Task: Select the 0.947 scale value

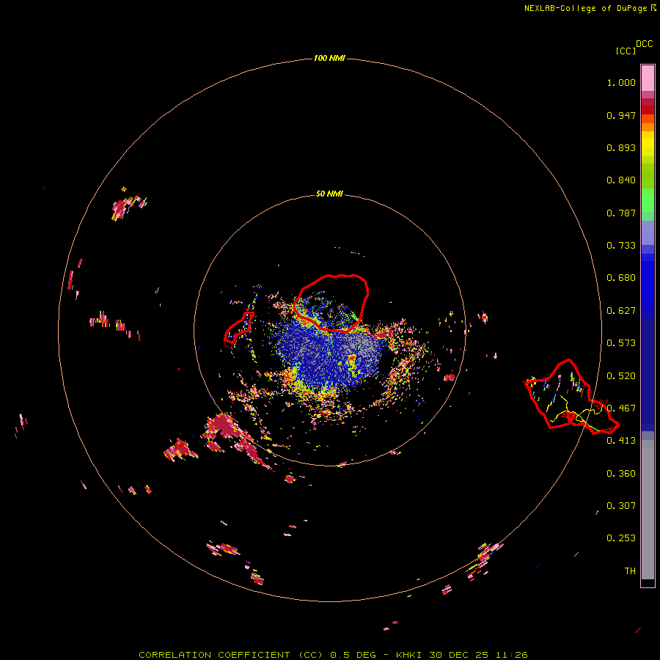Action: click(x=621, y=115)
